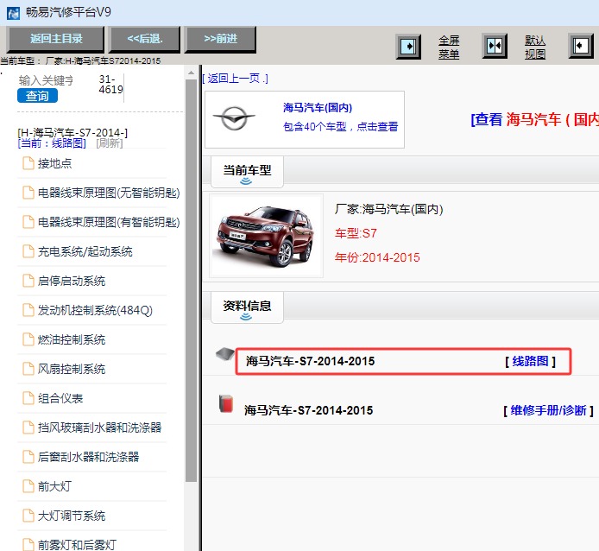Click the left-arrow panel icon at far right
This screenshot has width=599, height=551.
(x=581, y=47)
